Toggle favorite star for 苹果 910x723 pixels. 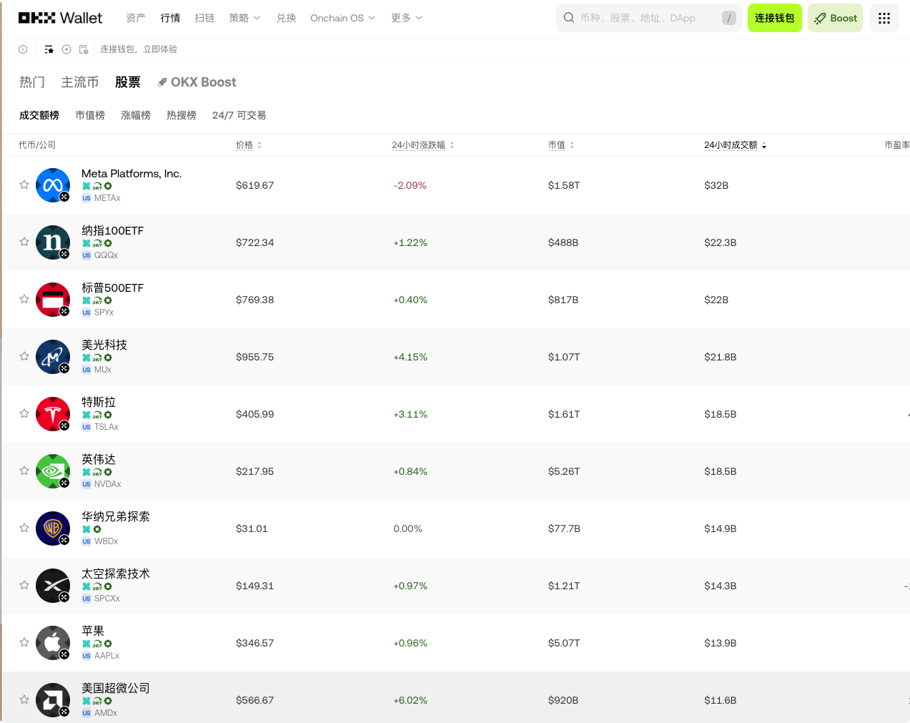pos(24,642)
